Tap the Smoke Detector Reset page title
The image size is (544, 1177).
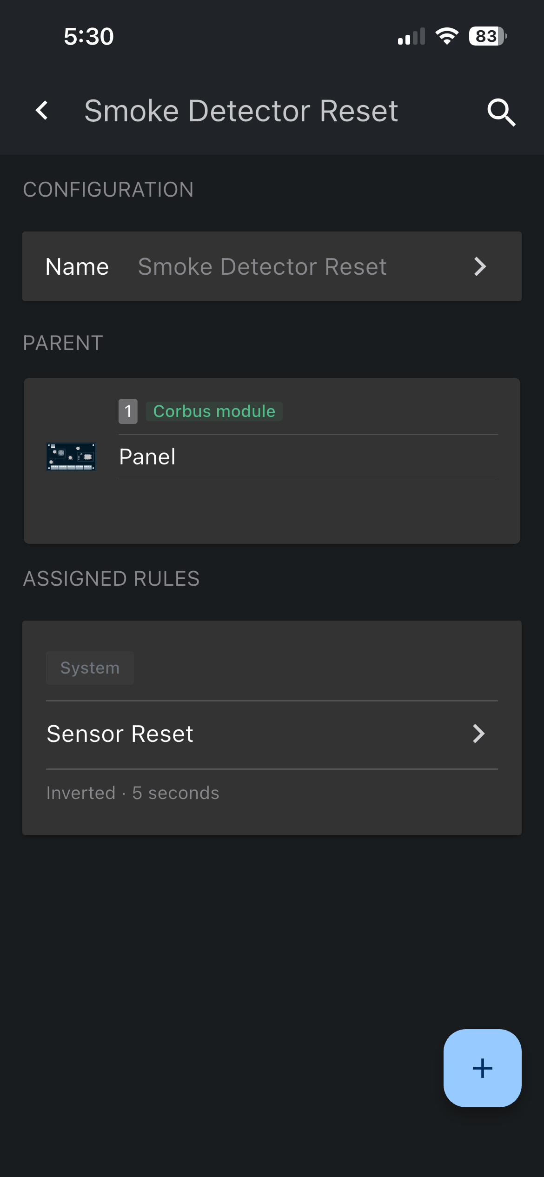241,111
